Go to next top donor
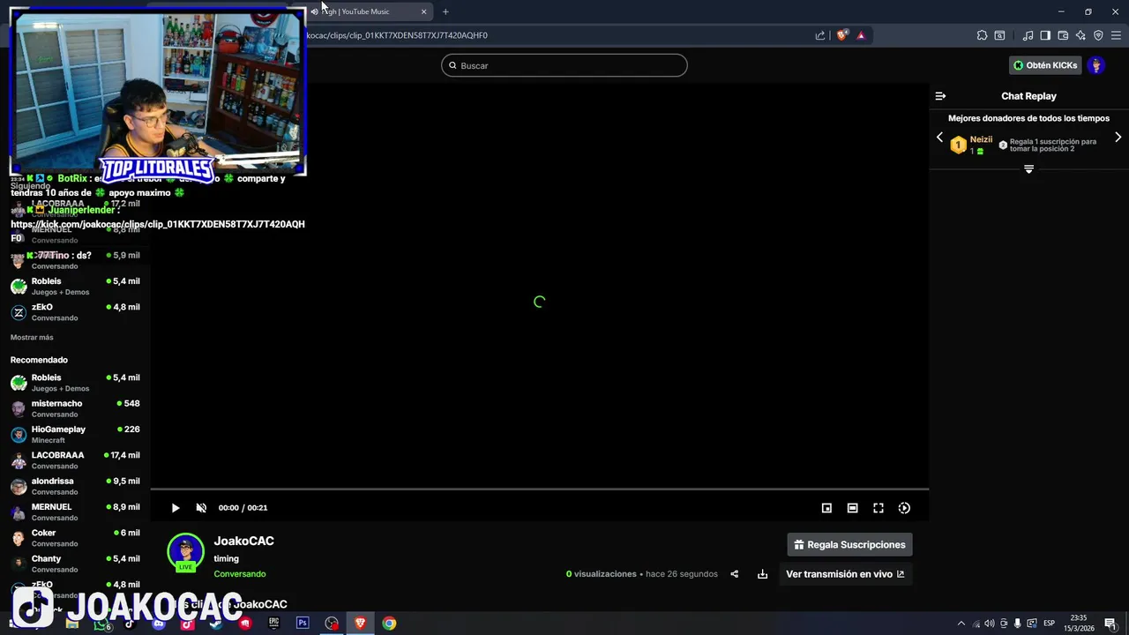The height and width of the screenshot is (635, 1129). (1118, 138)
